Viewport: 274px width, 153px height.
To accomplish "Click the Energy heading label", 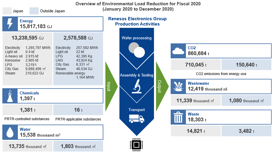I will coord(26,21).
